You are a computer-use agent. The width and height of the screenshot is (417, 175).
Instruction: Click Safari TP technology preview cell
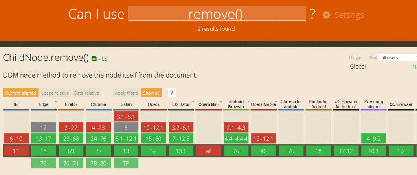pyautogui.click(x=126, y=163)
